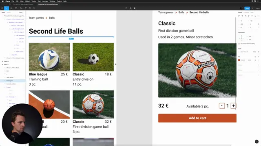Select the Rectangle 1 layer row

tap(13, 81)
